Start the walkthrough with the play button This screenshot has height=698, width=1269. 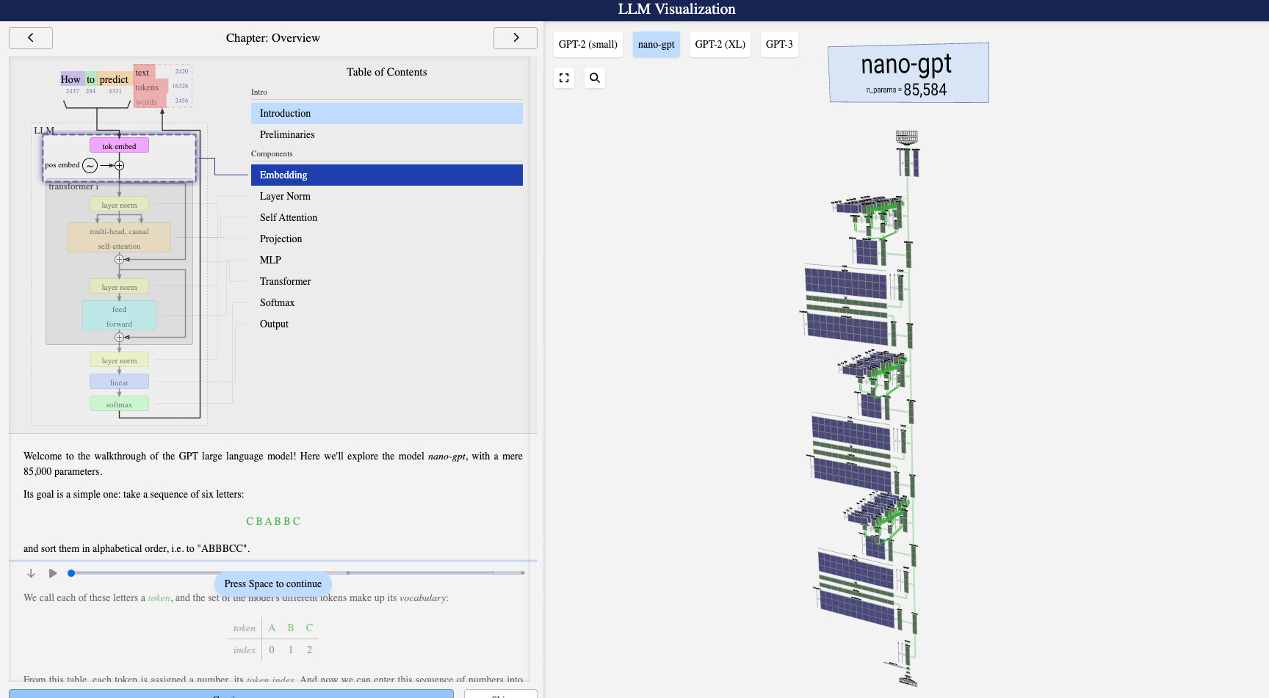point(53,573)
